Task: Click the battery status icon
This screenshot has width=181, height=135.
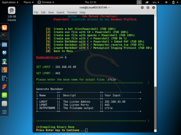Action: [173, 2]
